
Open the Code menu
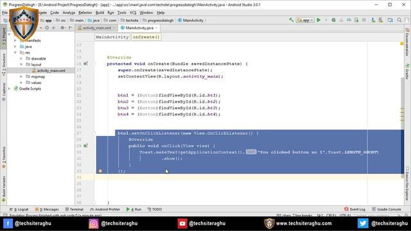point(54,13)
